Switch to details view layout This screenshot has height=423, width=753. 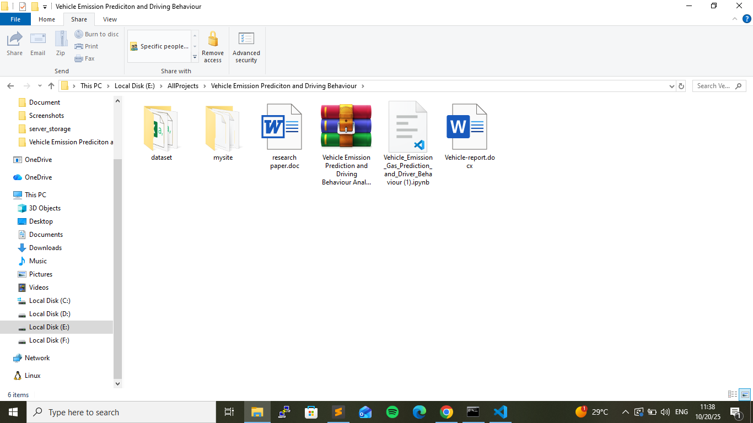pyautogui.click(x=733, y=394)
